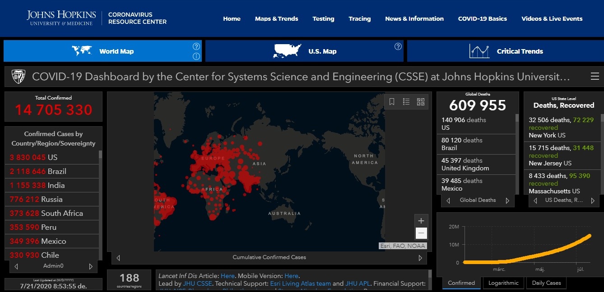
Task: Select US row in confirmed cases list
Action: (51, 157)
